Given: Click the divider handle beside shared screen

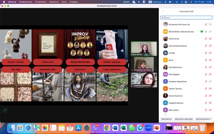Looking at the screenshot, I should click(128, 65).
